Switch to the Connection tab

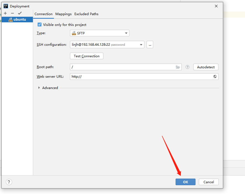click(44, 14)
